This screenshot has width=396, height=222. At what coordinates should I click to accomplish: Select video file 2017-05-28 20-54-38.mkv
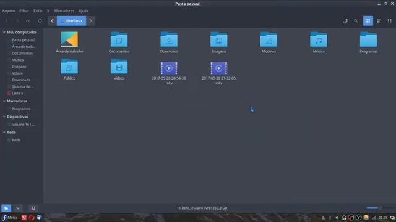click(169, 68)
